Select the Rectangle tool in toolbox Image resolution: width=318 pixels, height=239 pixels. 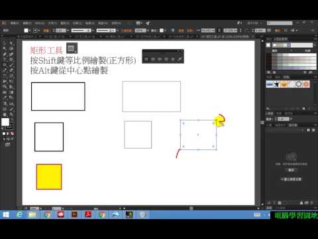tap(5, 65)
